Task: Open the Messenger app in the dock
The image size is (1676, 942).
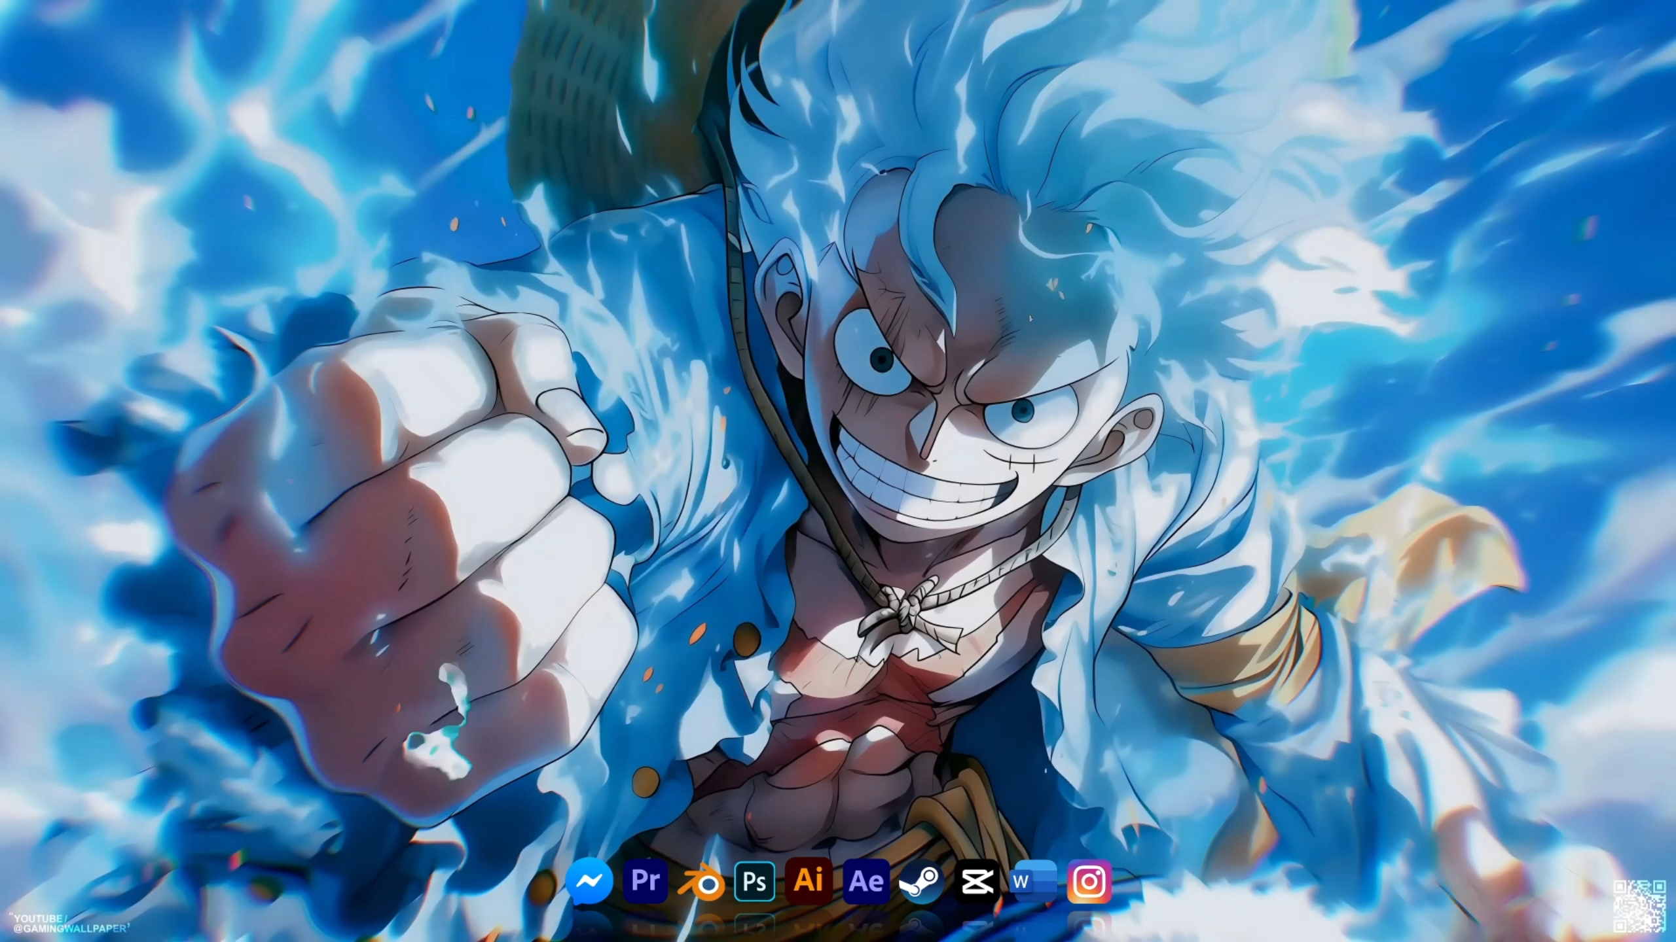Action: [x=589, y=881]
